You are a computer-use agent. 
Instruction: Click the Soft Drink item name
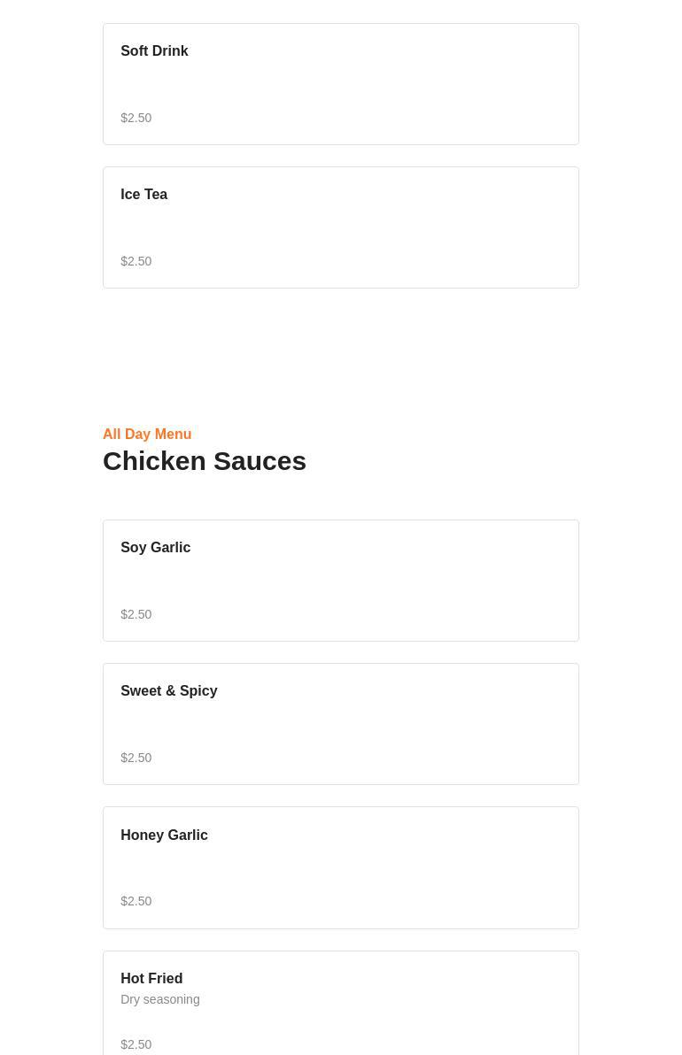(x=154, y=51)
